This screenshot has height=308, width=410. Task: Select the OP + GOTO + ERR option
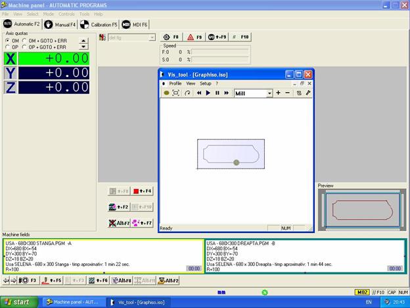pos(25,47)
